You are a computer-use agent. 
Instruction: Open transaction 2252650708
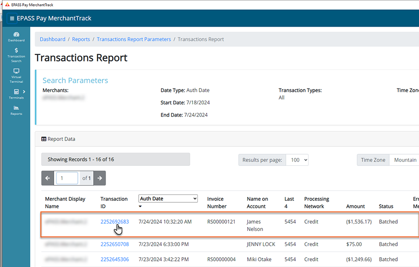point(115,244)
